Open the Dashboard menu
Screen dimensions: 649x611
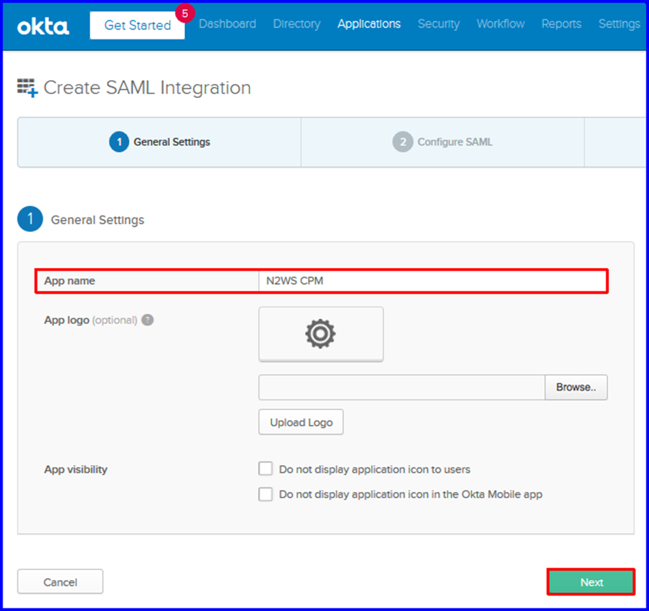[227, 24]
